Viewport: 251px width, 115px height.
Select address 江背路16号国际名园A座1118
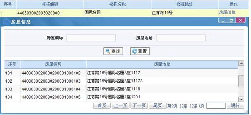pos(114,89)
